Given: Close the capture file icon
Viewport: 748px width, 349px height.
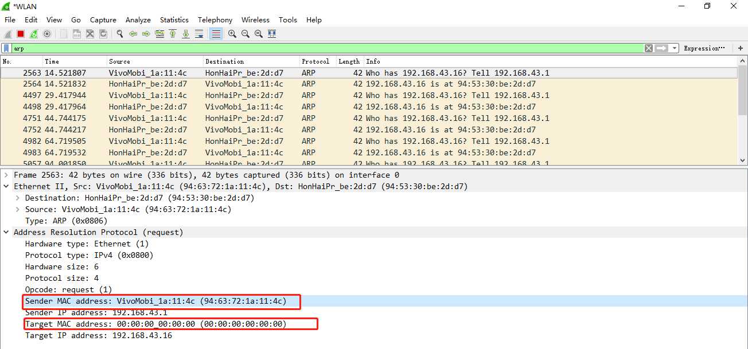Looking at the screenshot, I should pos(90,34).
